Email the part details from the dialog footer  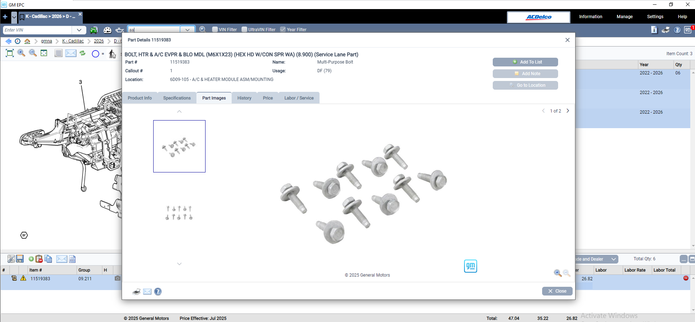pos(147,292)
